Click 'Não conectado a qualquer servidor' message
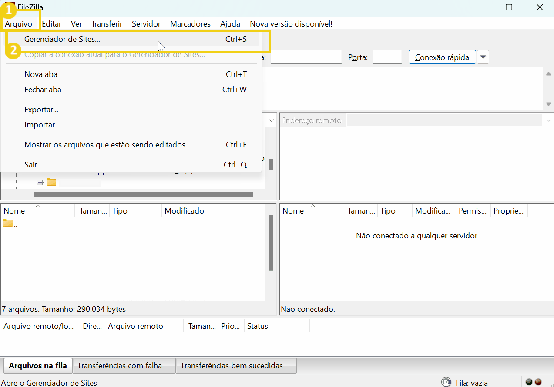This screenshot has height=387, width=554. 416,236
